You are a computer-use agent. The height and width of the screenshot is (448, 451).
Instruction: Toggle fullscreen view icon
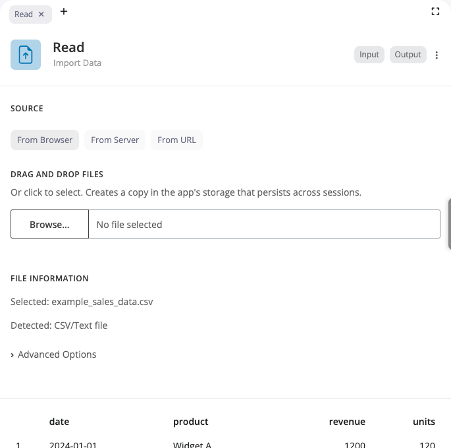click(x=435, y=11)
